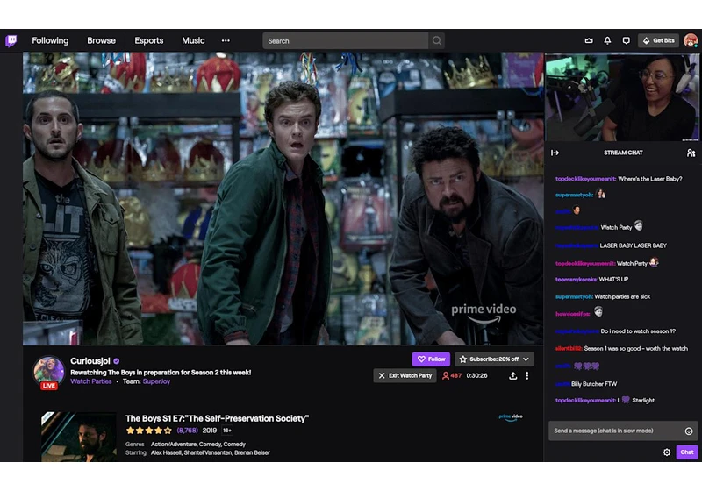
Task: Open the user profile avatar menu
Action: coord(691,40)
